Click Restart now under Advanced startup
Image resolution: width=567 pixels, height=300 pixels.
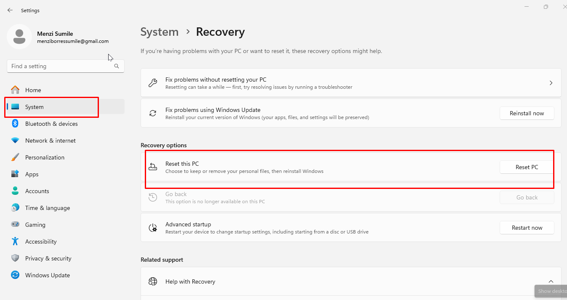(527, 227)
